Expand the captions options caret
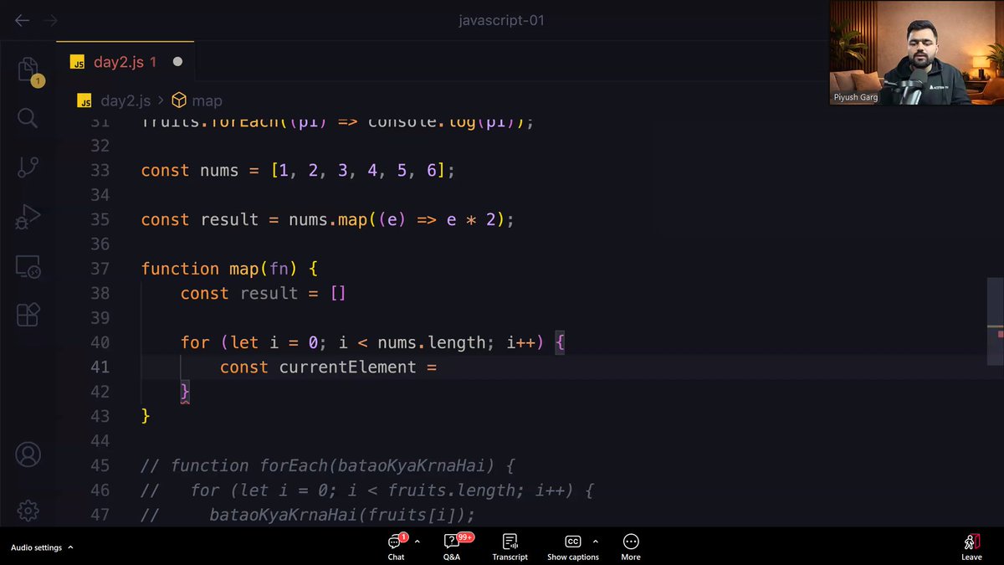Viewport: 1004px width, 565px height. click(596, 541)
